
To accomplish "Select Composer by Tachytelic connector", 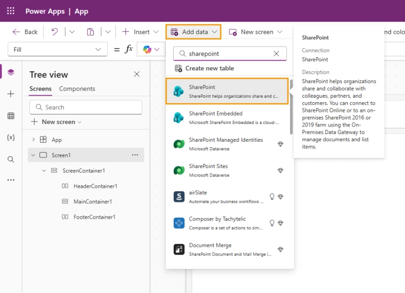I will click(x=227, y=223).
